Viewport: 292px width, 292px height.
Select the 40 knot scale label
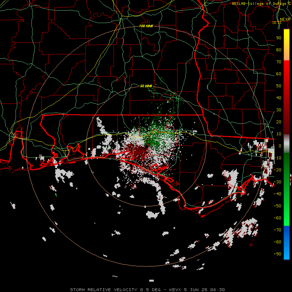tap(279, 98)
